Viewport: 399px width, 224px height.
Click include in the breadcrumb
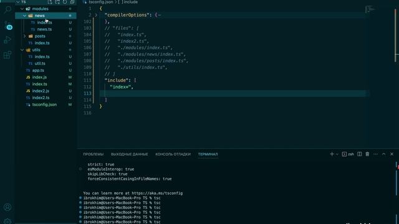pyautogui.click(x=130, y=2)
